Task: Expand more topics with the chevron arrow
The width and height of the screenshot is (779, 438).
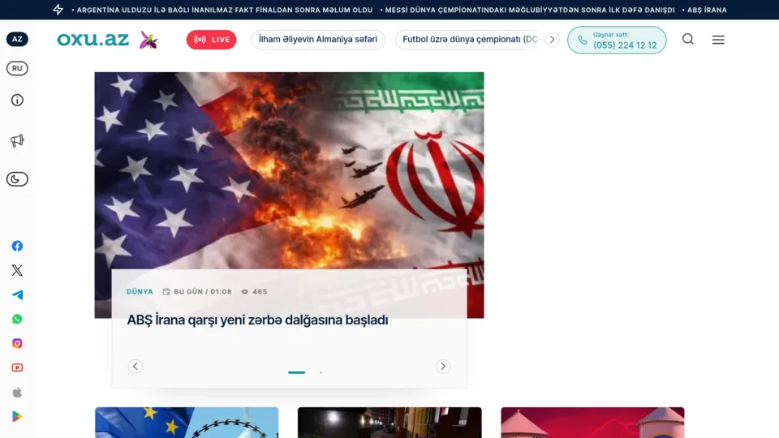Action: (552, 40)
